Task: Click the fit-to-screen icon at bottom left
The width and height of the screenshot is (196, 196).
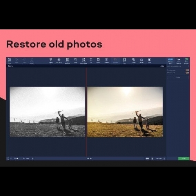Action: [8, 158]
